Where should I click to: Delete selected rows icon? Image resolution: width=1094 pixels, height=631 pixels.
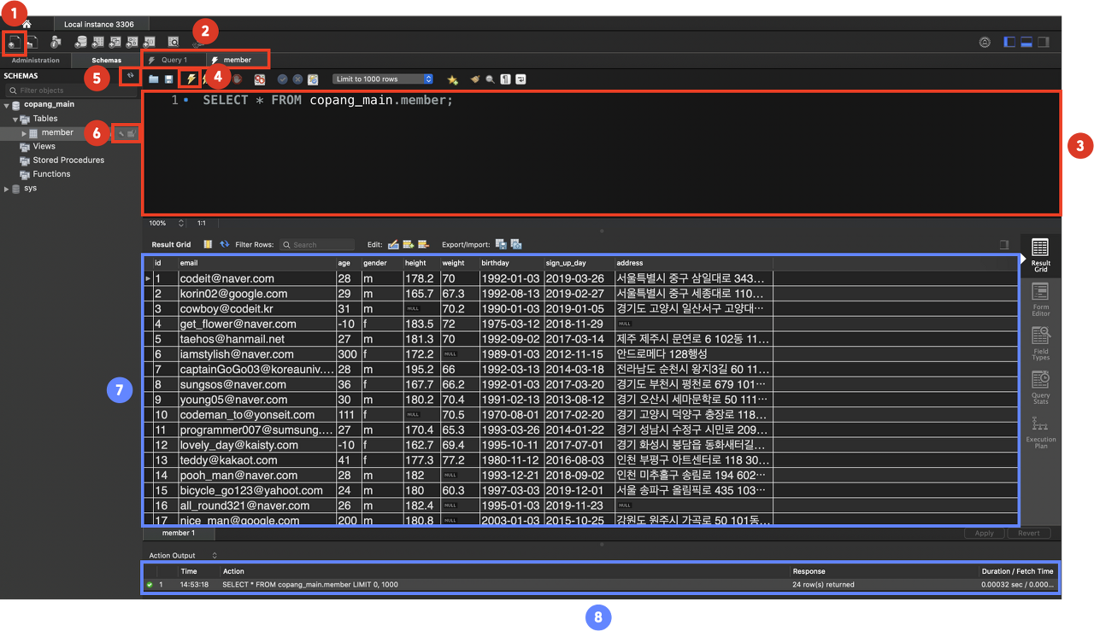[x=423, y=244]
